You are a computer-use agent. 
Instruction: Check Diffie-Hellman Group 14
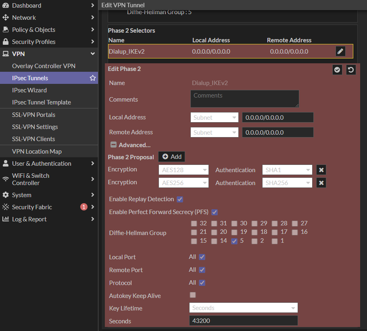pos(214,241)
